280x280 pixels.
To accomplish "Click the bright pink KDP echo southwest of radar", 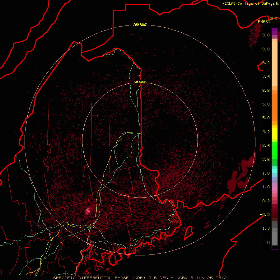I will (88, 210).
